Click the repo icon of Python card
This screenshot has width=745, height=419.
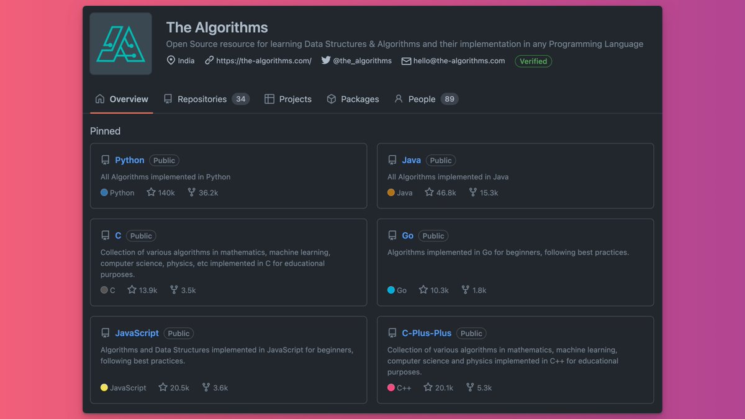click(x=106, y=160)
